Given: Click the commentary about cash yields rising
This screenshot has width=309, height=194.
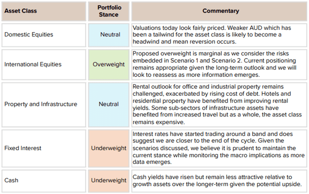Looking at the screenshot, I should [219, 181].
